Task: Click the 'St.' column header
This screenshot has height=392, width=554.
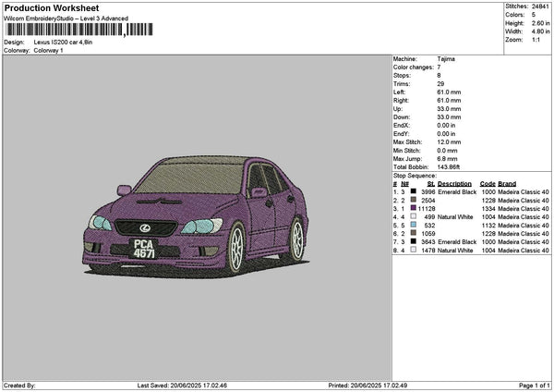Action: click(x=431, y=184)
